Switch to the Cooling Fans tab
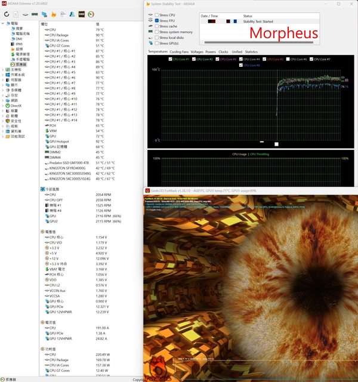The width and height of the screenshot is (358, 382). tap(179, 52)
